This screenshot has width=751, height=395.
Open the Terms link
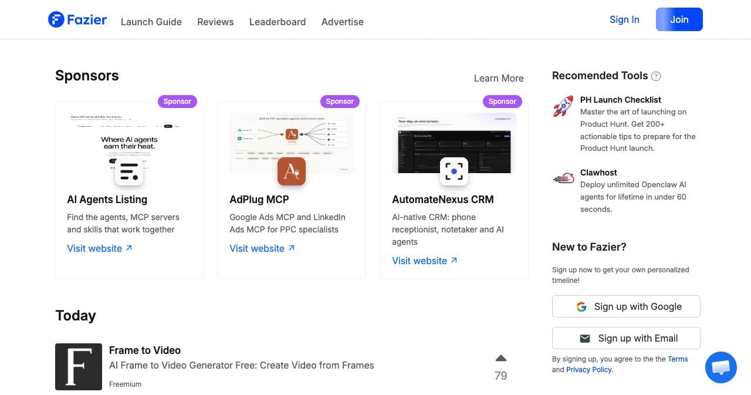678,359
